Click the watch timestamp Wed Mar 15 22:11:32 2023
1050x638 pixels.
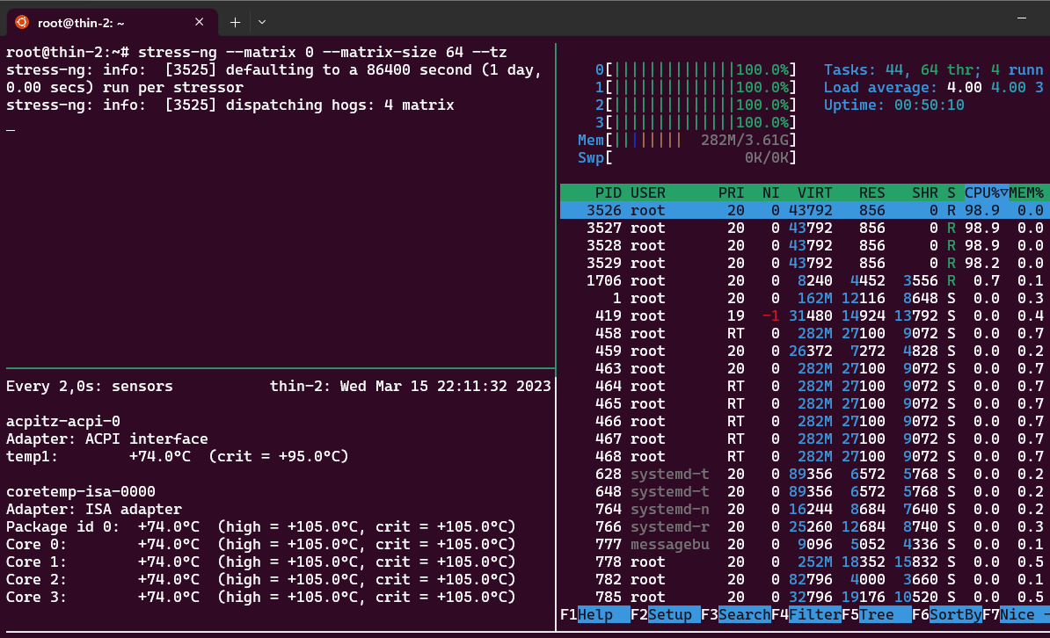coord(445,386)
